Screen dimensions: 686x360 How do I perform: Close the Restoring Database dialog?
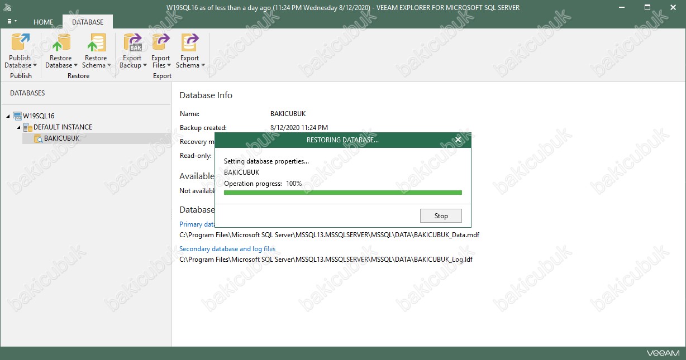(458, 140)
